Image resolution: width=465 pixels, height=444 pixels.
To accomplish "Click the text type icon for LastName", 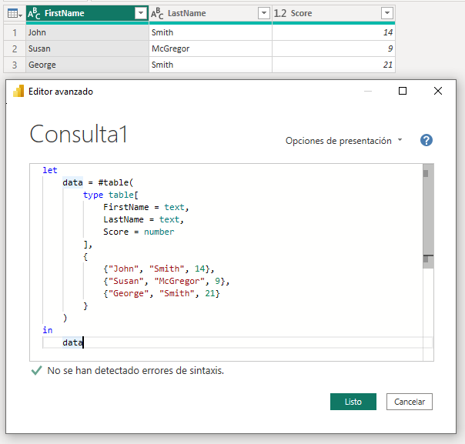I will (x=157, y=13).
